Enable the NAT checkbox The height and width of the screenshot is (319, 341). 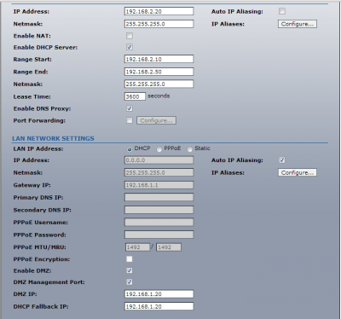[130, 36]
